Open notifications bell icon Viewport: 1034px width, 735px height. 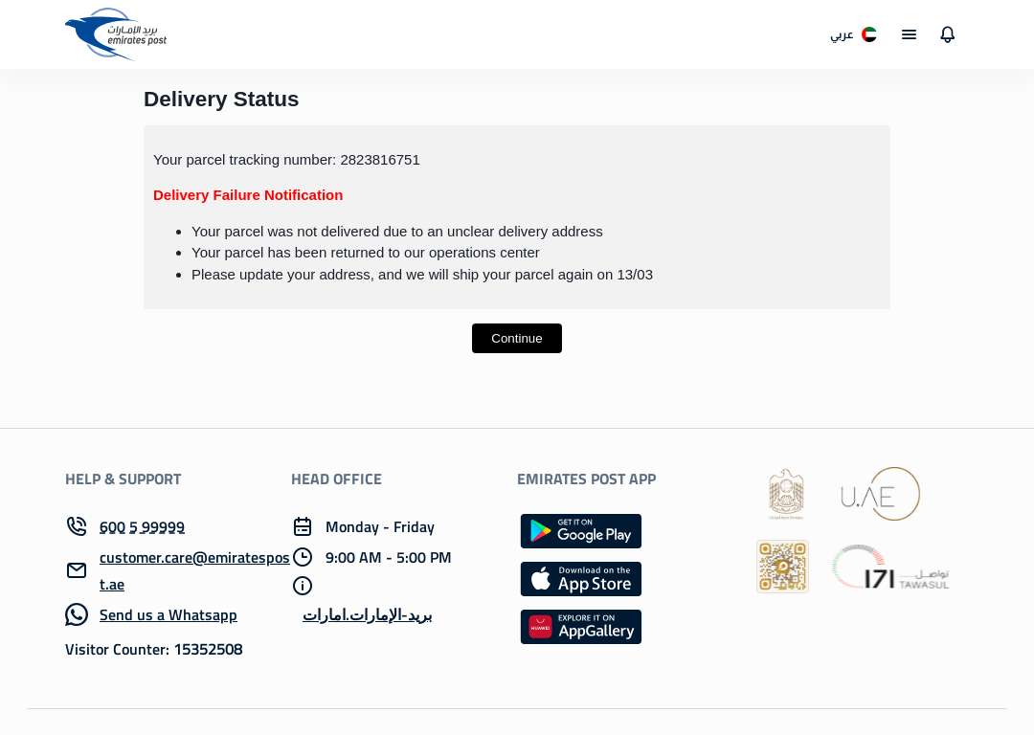(x=947, y=34)
